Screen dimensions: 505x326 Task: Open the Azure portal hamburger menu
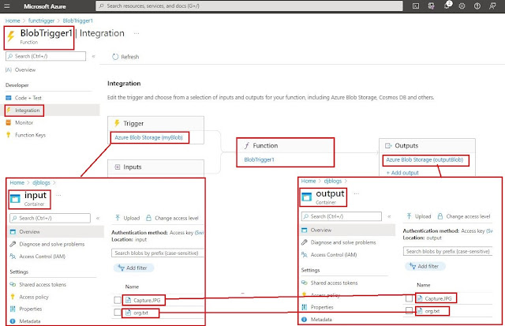(x=7, y=6)
